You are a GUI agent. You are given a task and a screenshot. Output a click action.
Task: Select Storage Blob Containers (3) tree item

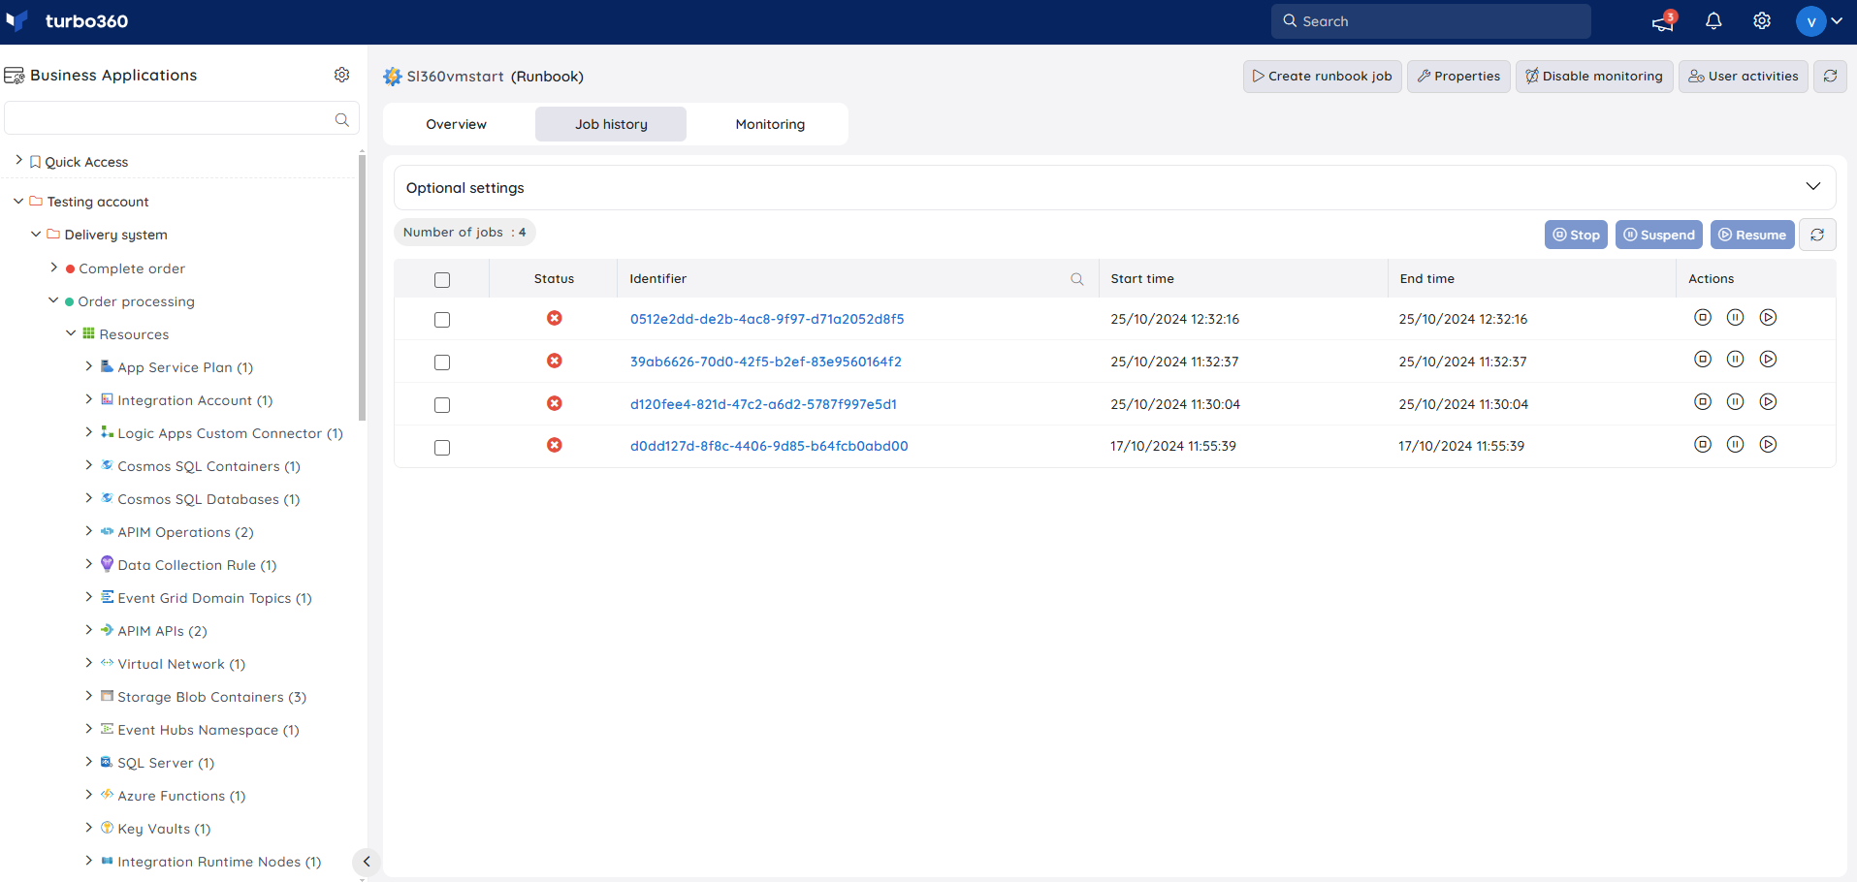pyautogui.click(x=211, y=697)
